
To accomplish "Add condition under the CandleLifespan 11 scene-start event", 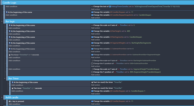I will [11, 15].
